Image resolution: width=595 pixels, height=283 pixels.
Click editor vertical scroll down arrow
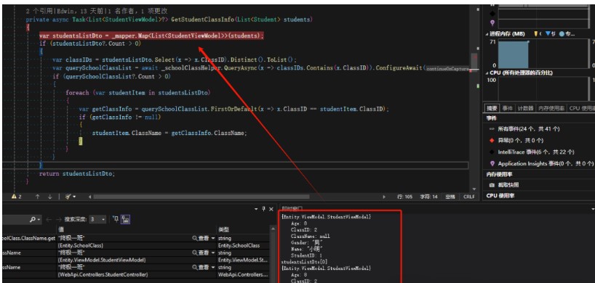coord(474,189)
